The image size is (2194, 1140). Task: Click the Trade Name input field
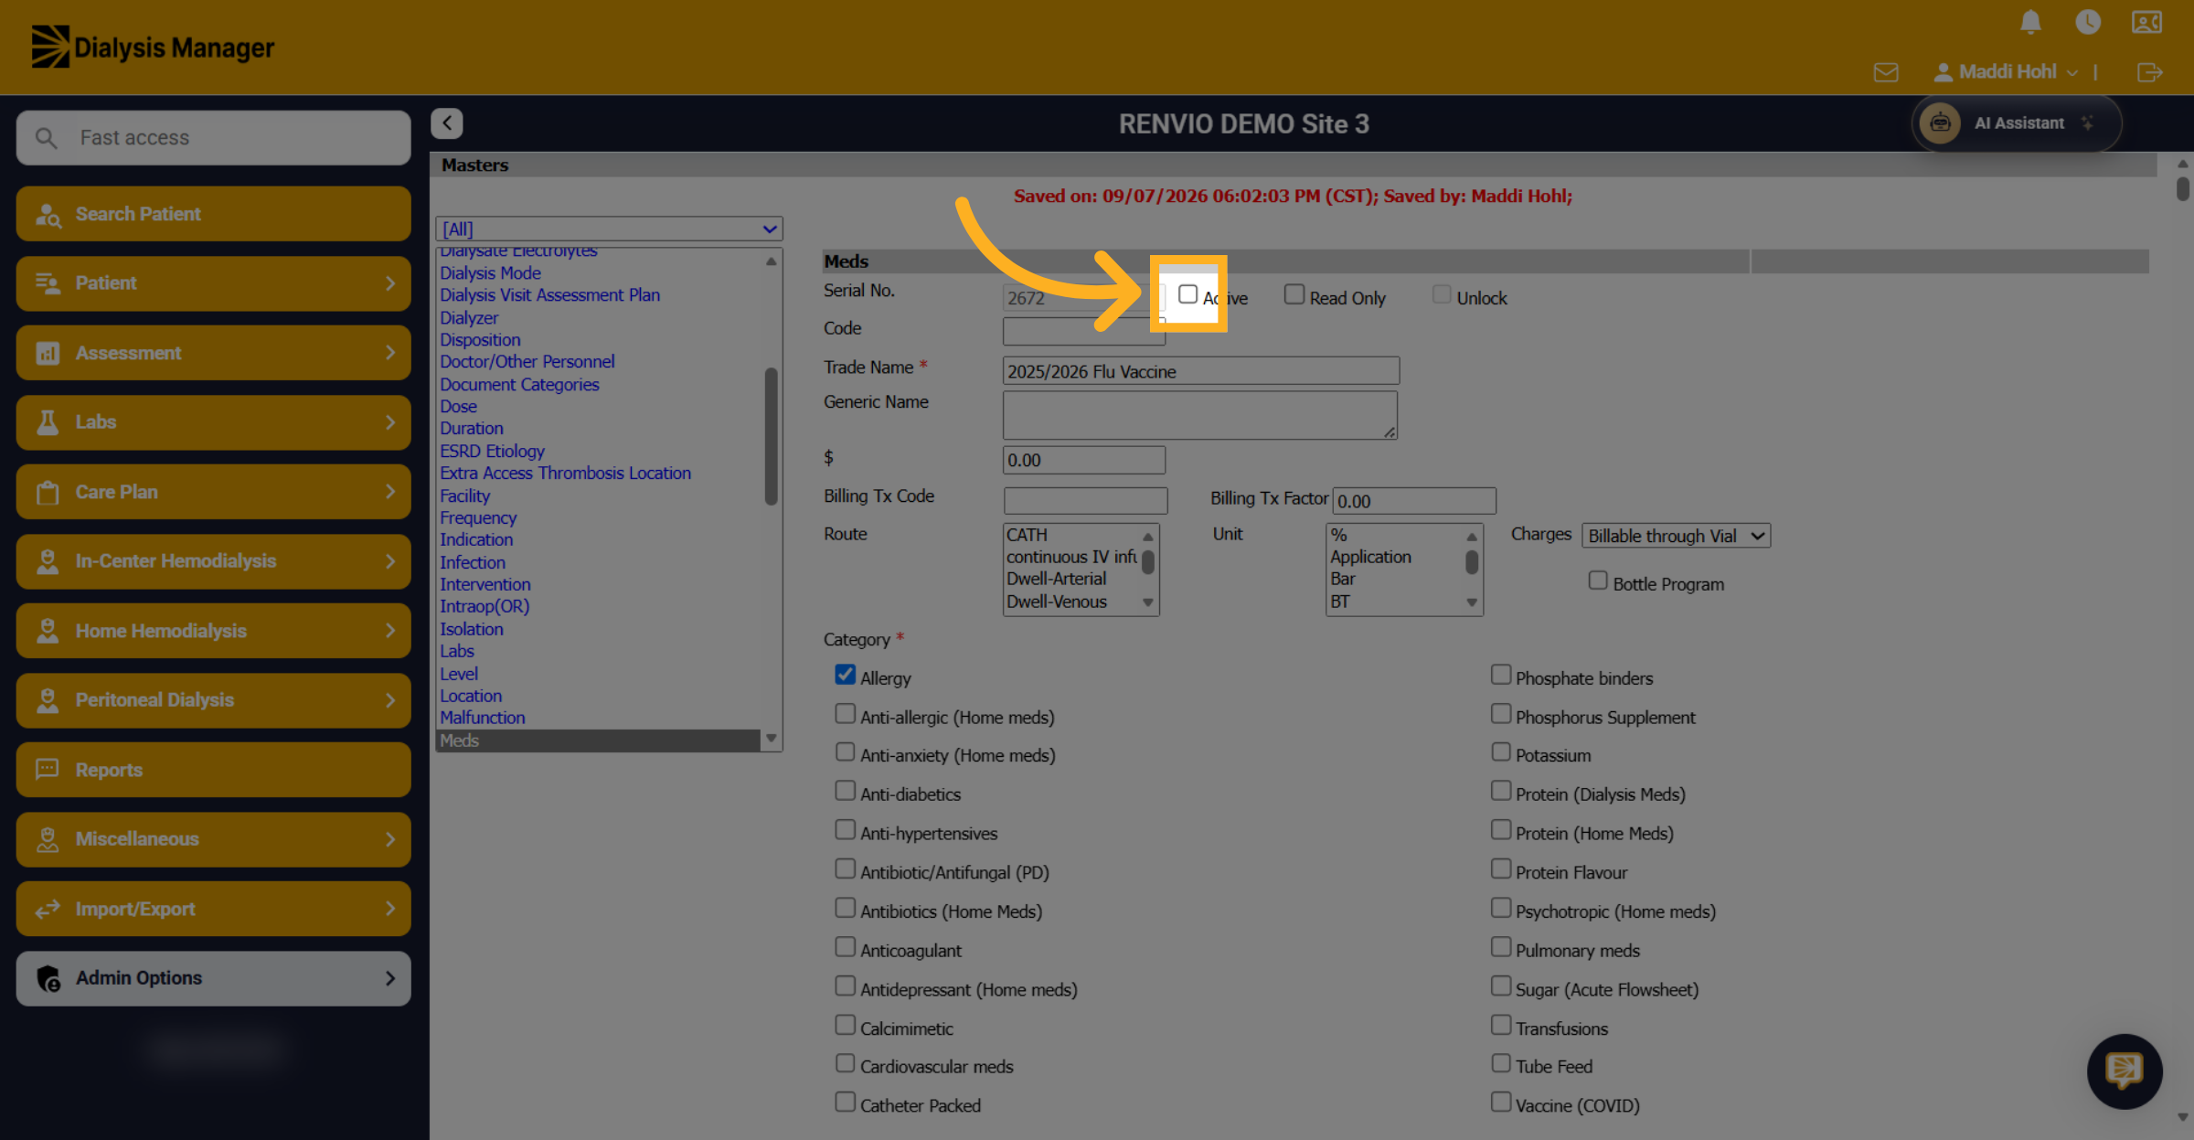click(x=1200, y=371)
